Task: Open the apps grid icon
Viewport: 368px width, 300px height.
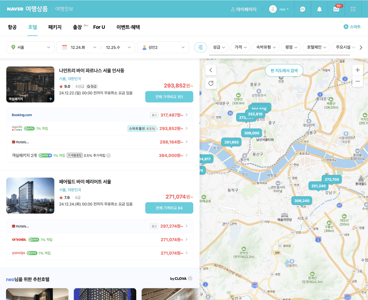Action: tap(353, 9)
